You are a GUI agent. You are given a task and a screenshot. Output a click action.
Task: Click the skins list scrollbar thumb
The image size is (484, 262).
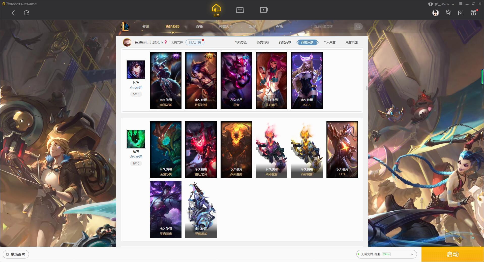point(367,88)
